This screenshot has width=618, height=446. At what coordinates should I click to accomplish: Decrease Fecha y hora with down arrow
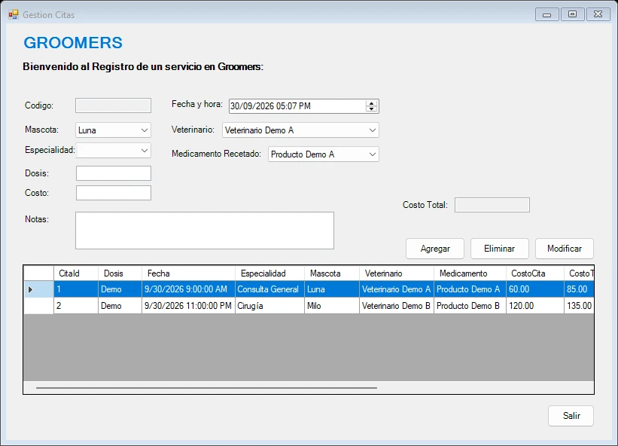(371, 108)
